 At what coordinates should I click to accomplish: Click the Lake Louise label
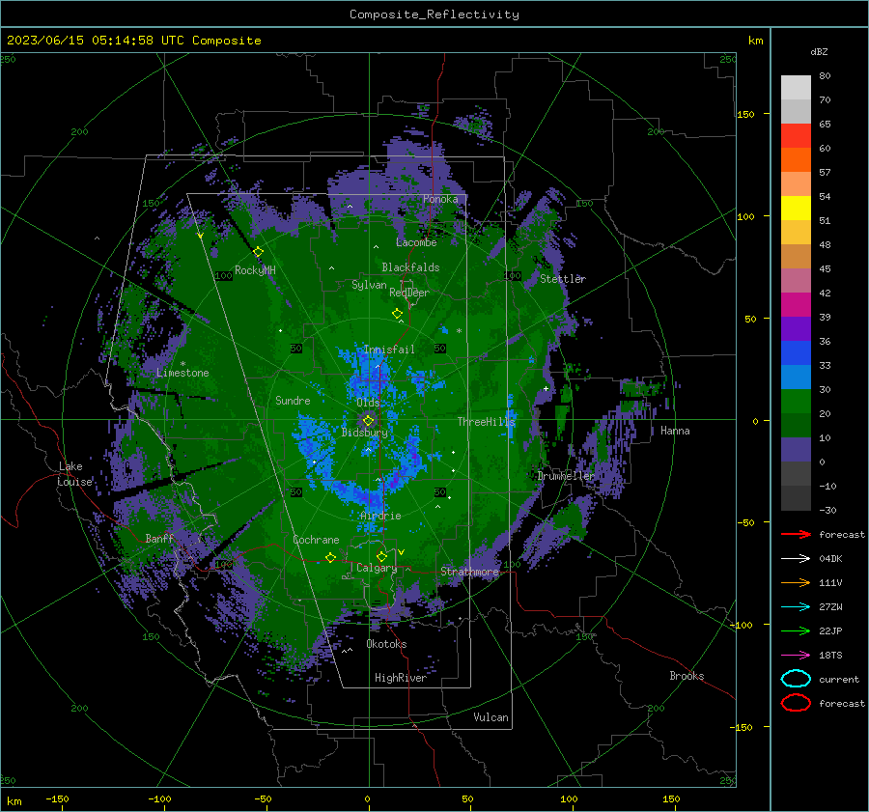point(74,474)
